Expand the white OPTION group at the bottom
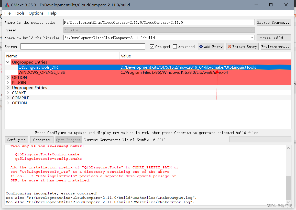 click(8, 103)
